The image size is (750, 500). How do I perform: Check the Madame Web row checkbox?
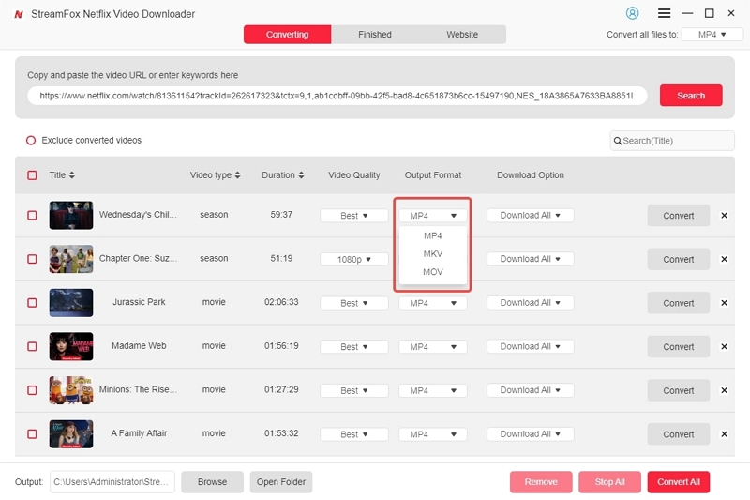coord(32,346)
